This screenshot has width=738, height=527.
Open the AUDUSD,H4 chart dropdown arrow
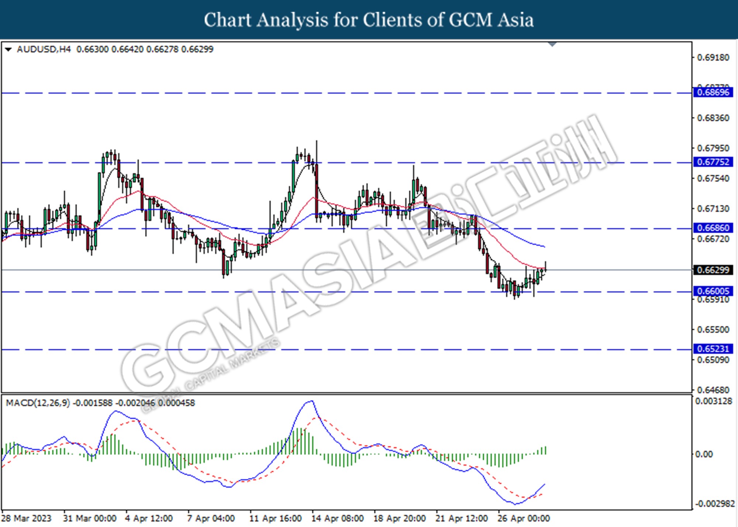click(x=8, y=49)
